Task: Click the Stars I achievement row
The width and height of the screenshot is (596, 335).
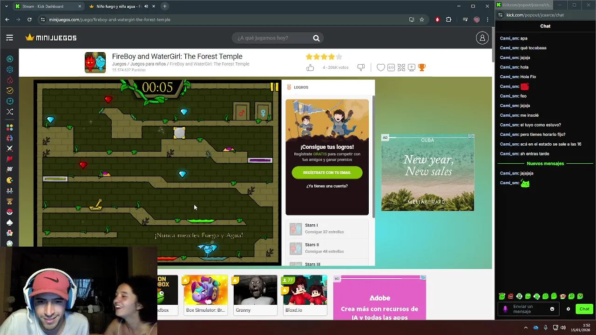Action: 327,228
